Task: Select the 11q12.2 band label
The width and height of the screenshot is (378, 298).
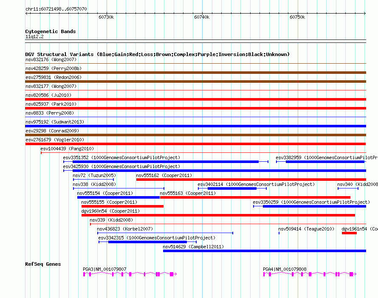Action: [x=34, y=37]
